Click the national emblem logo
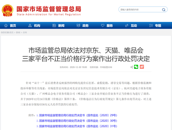The width and height of the screenshot is (172, 130). pos(8,10)
